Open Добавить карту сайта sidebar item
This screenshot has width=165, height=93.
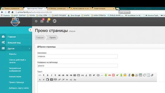click(19, 88)
